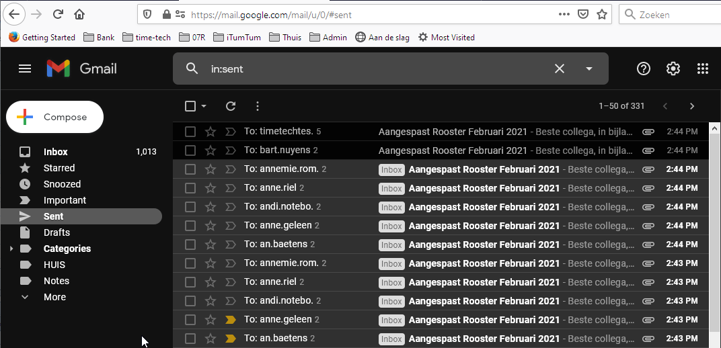721x348 pixels.
Task: Unmark importance on 2:43 PM anne.geleen email
Action: coord(231,320)
